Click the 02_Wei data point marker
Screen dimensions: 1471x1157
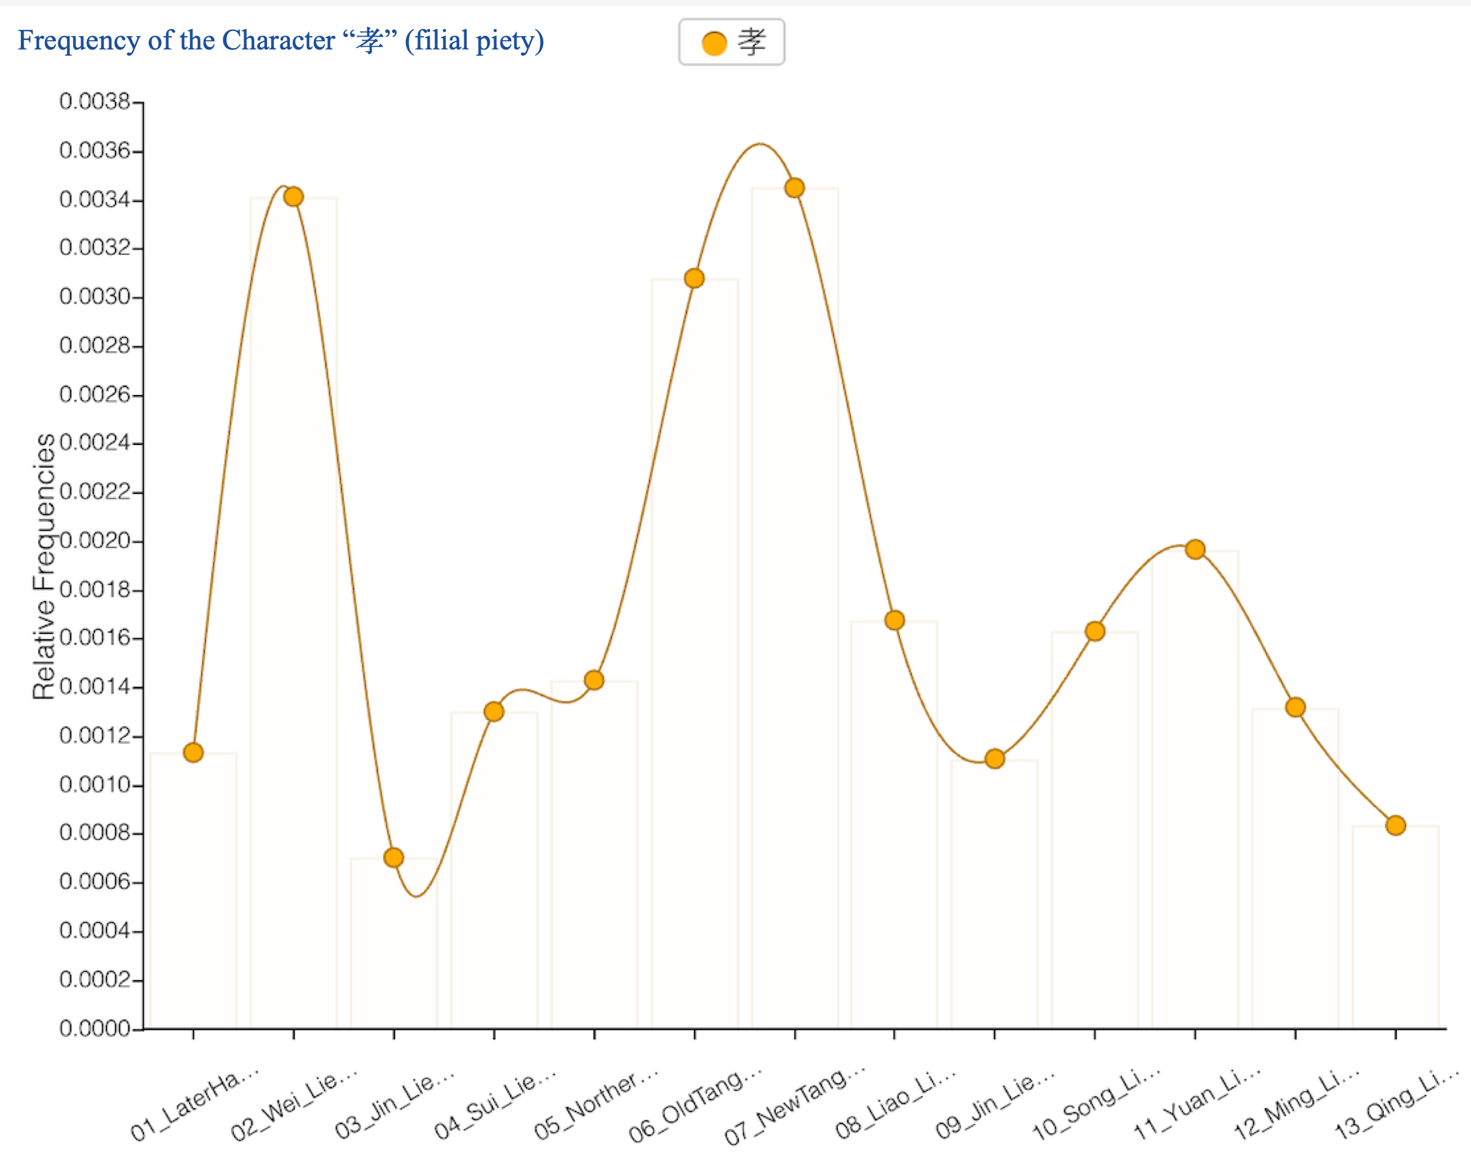pyautogui.click(x=294, y=197)
